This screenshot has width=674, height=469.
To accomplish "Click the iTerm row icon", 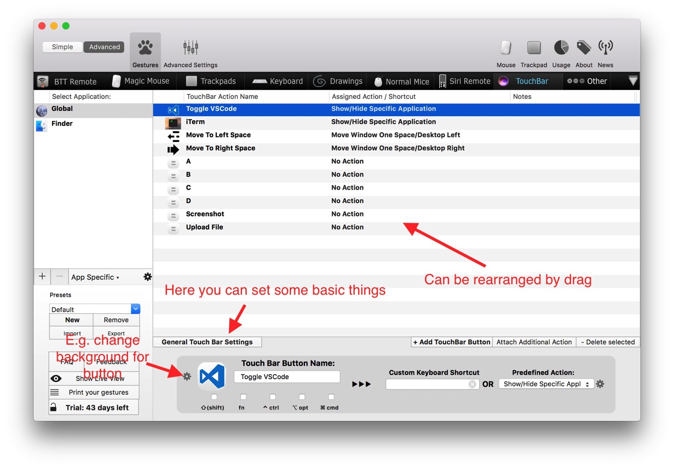I will [x=173, y=123].
